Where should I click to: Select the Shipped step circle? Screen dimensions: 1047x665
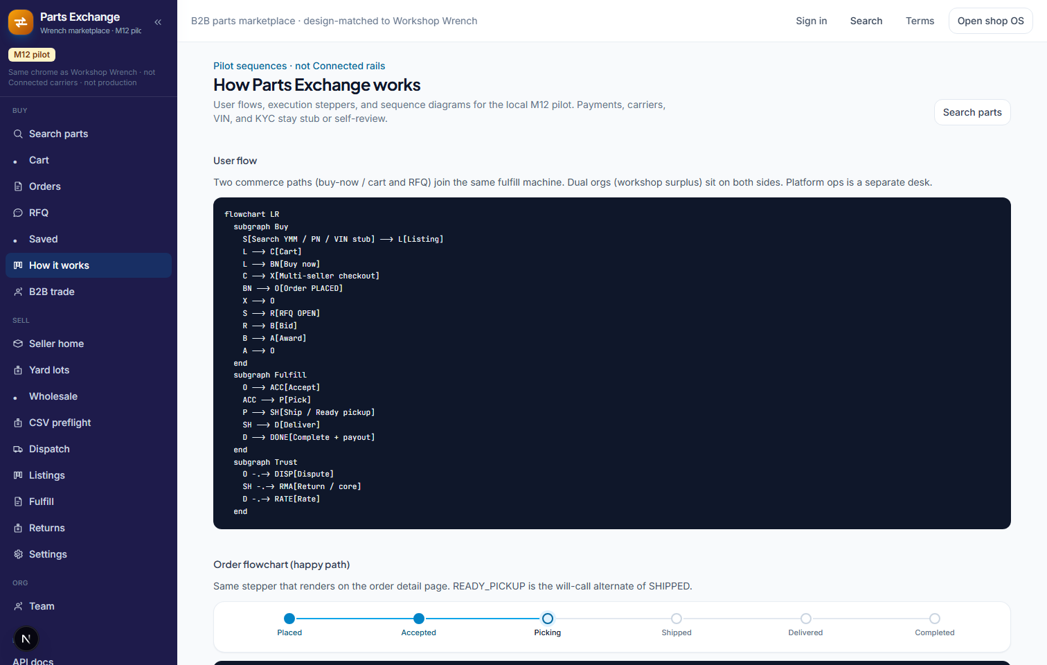677,619
